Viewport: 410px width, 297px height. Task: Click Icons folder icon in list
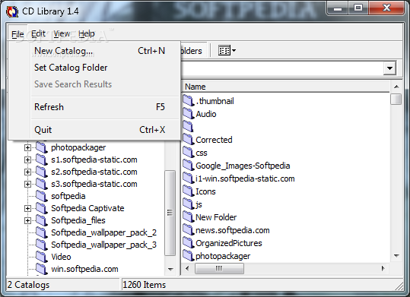tap(189, 191)
